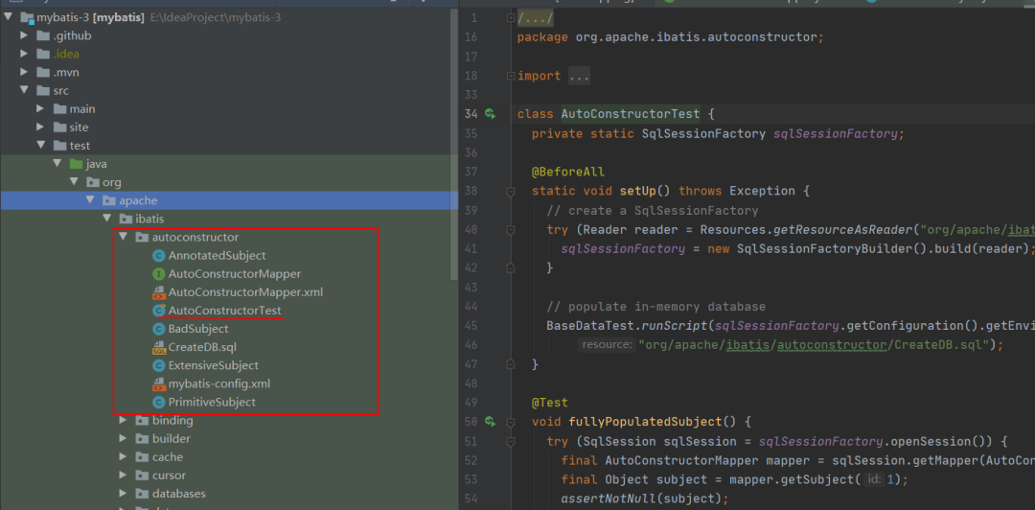The width and height of the screenshot is (1035, 510).
Task: Select the site folder in tree
Action: point(80,127)
